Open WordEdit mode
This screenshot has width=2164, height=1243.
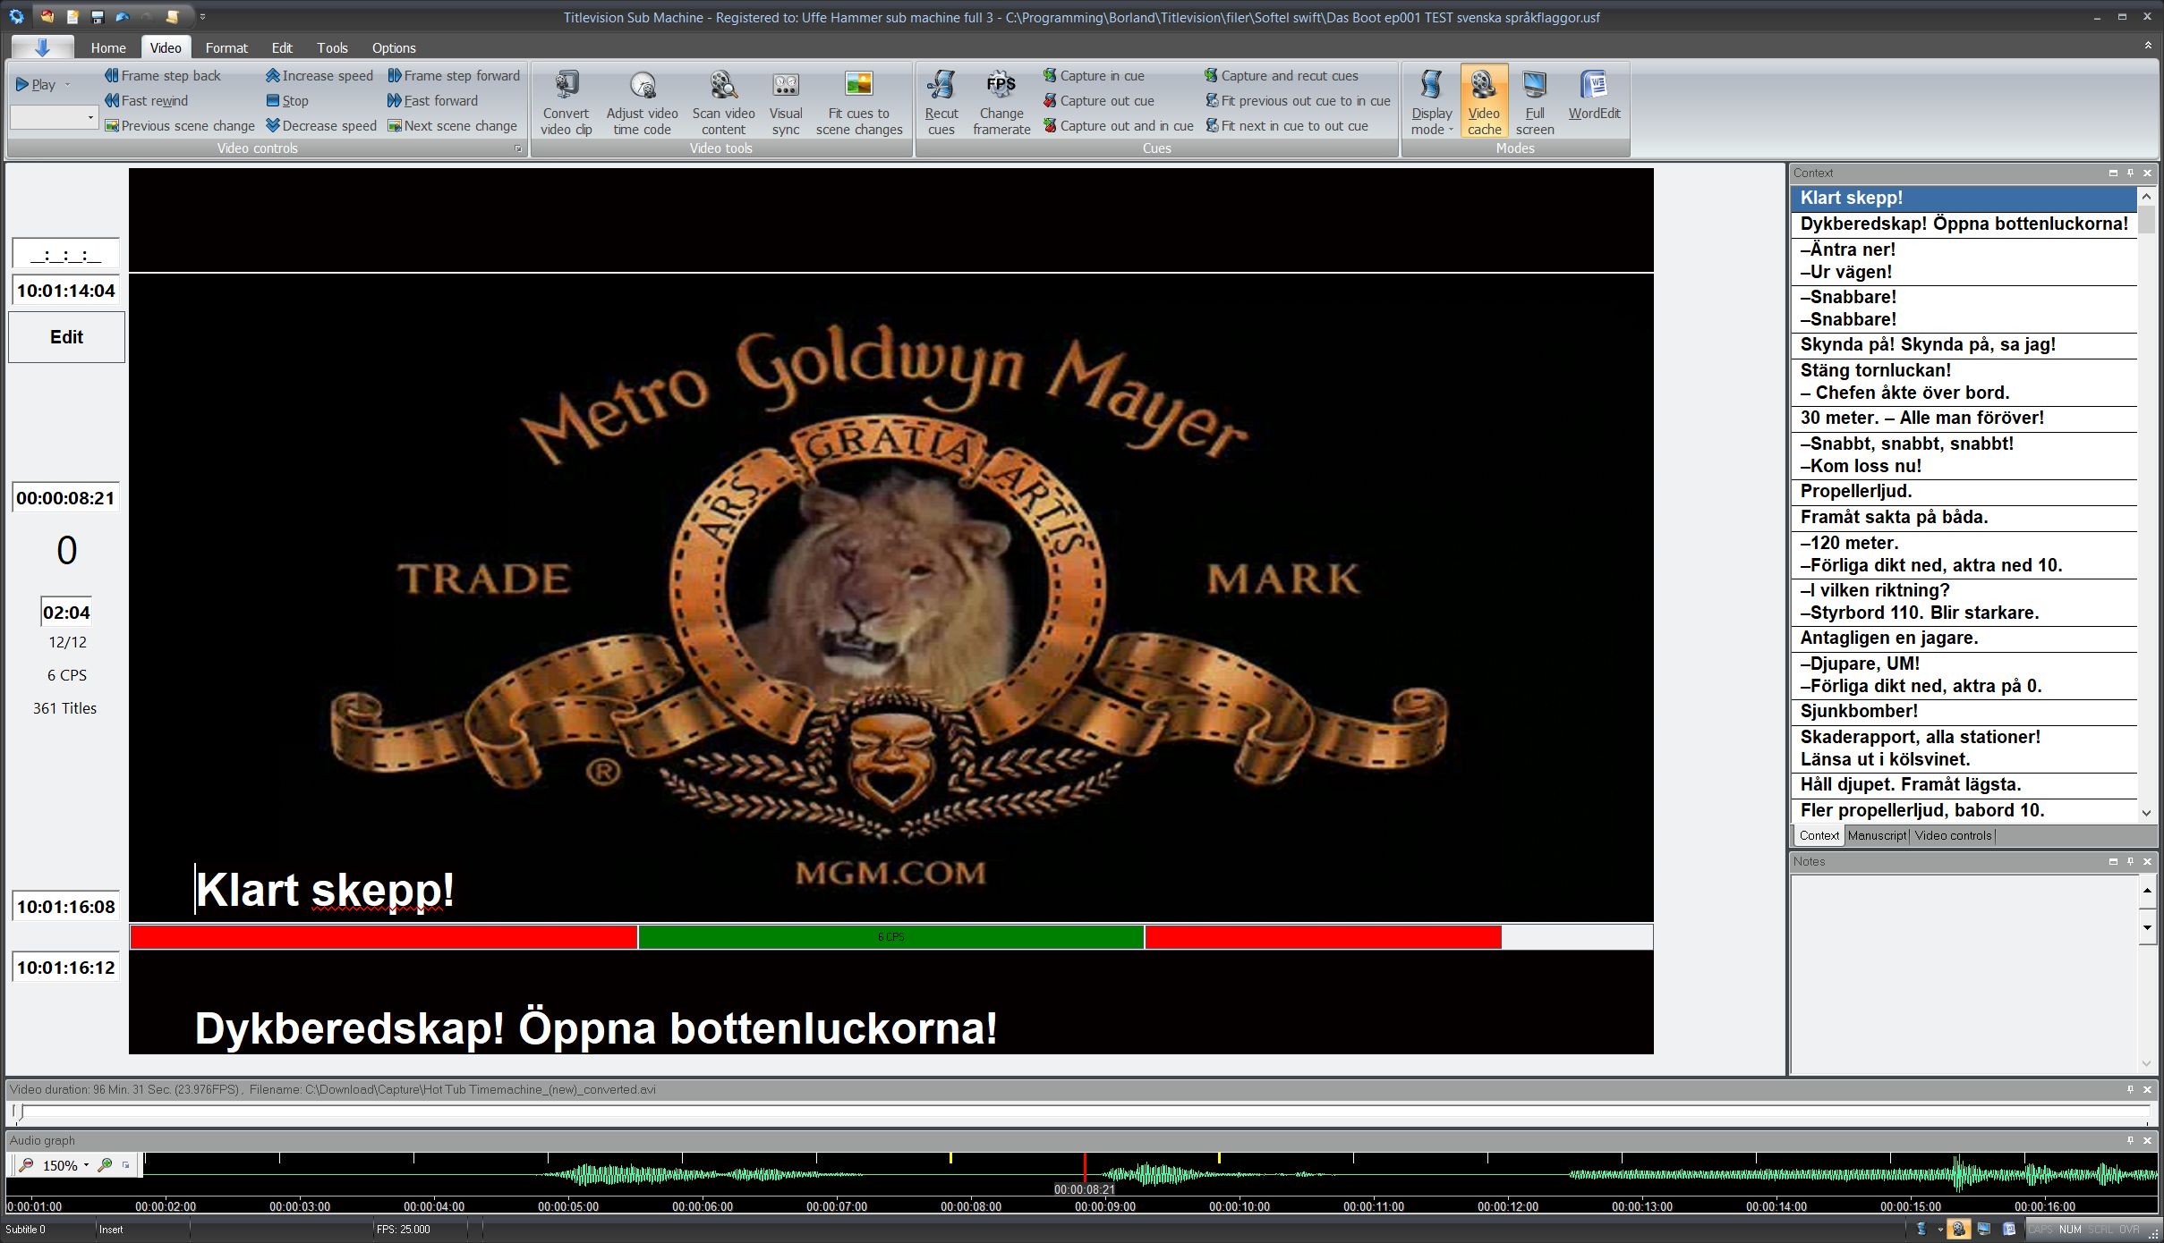(x=1594, y=97)
